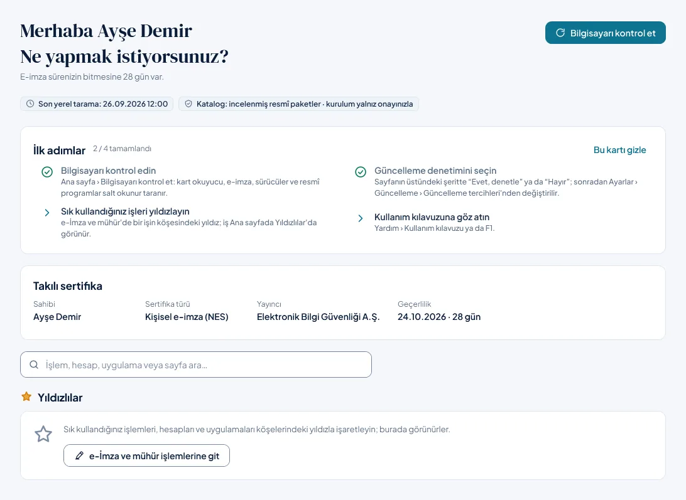Image resolution: width=686 pixels, height=500 pixels.
Task: Hide the İlk adımlar card
Action: (619, 150)
